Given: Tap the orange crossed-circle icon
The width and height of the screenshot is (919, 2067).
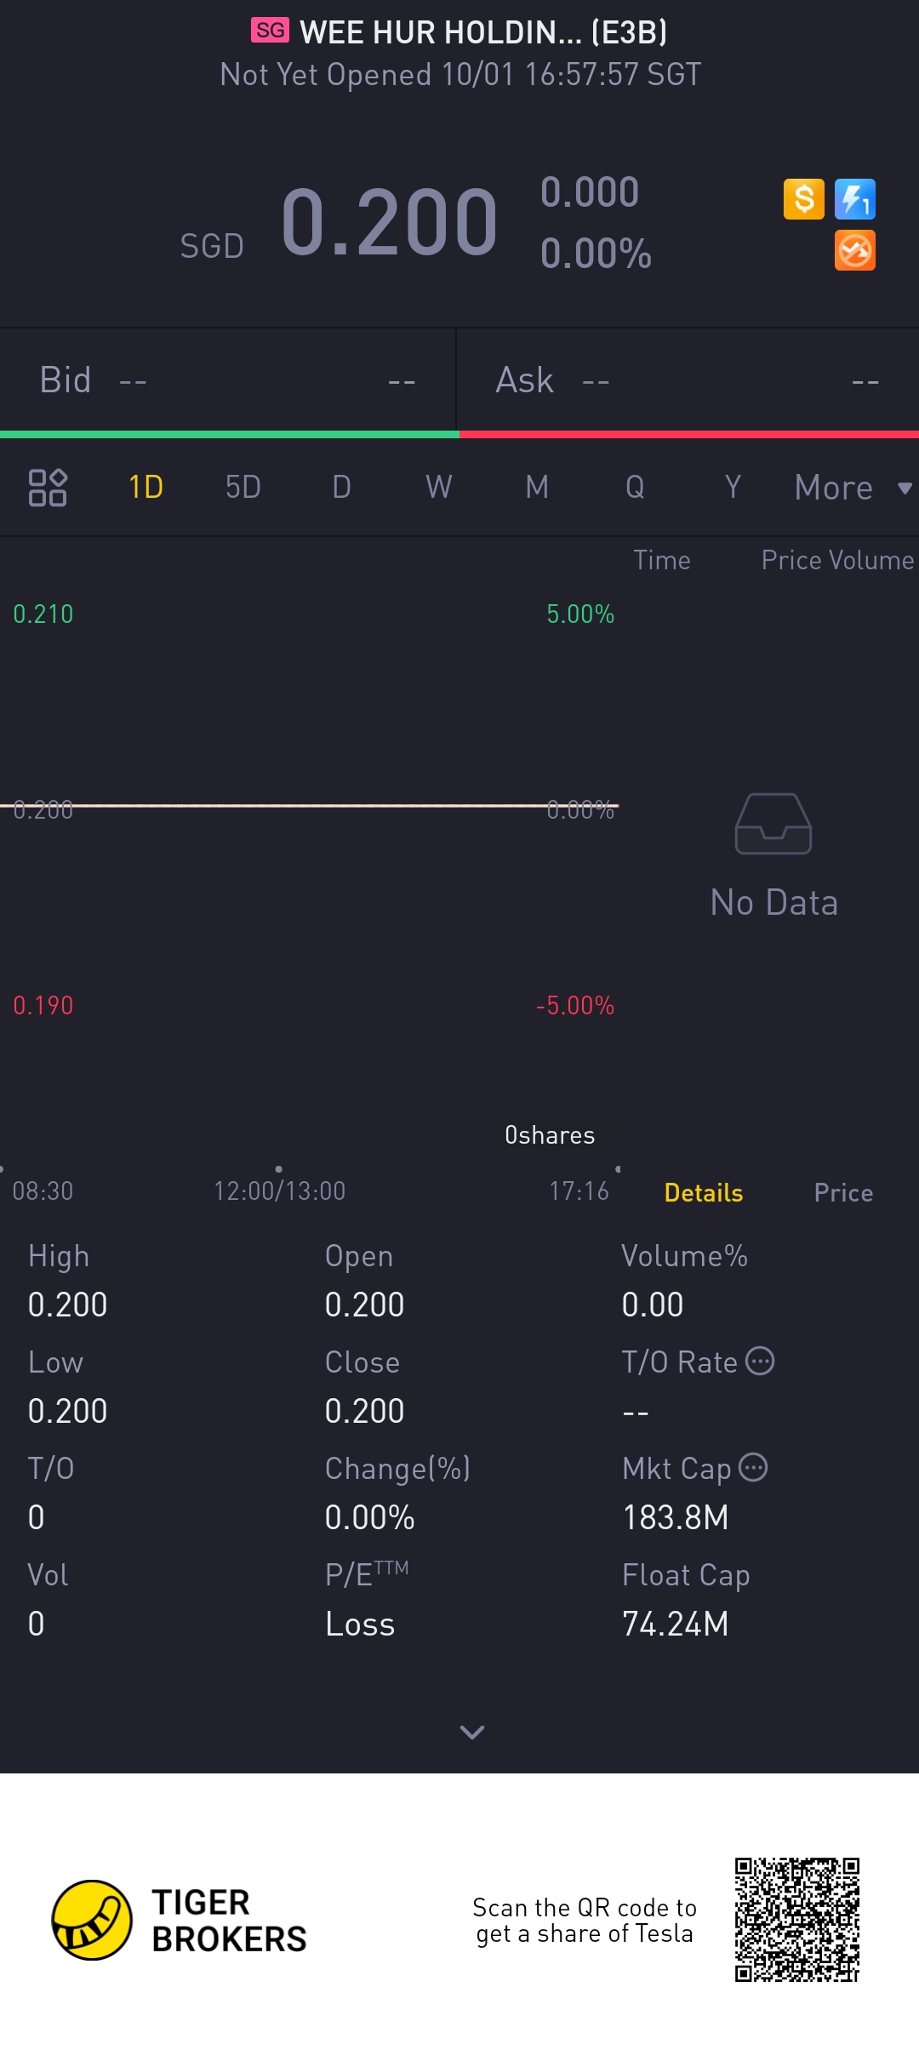Looking at the screenshot, I should pos(854,251).
